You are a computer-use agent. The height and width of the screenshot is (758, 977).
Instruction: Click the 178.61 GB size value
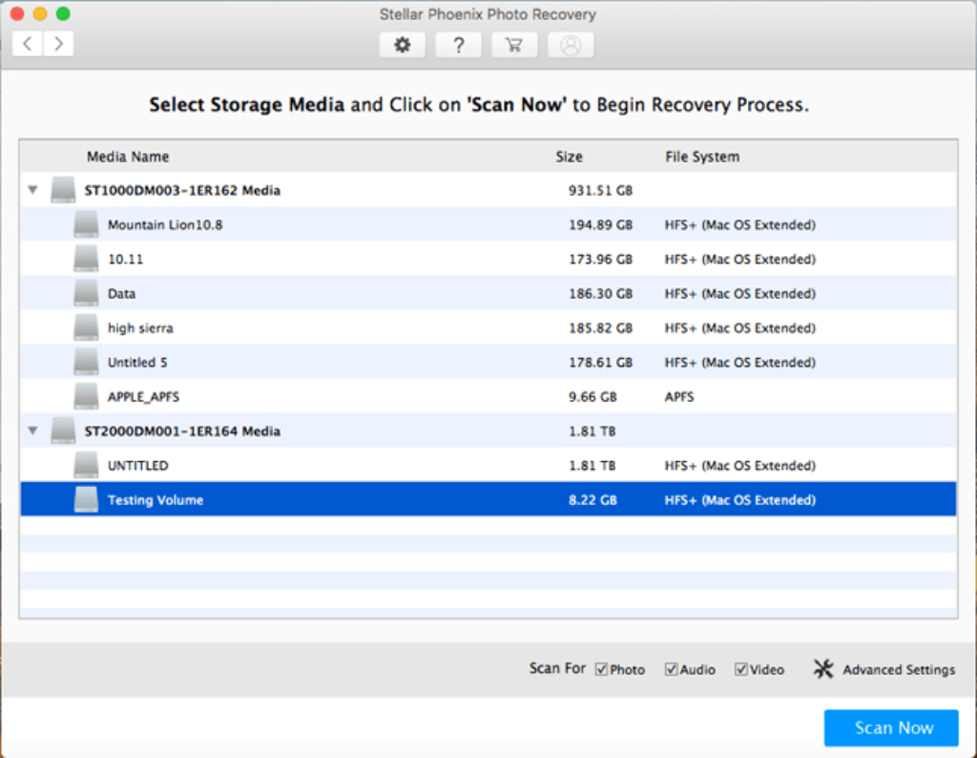point(600,362)
